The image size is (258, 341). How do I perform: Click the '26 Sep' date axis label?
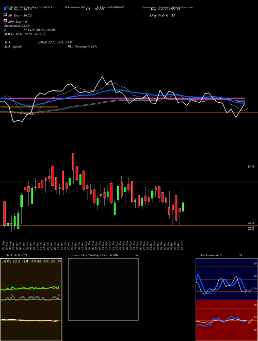click(4, 246)
